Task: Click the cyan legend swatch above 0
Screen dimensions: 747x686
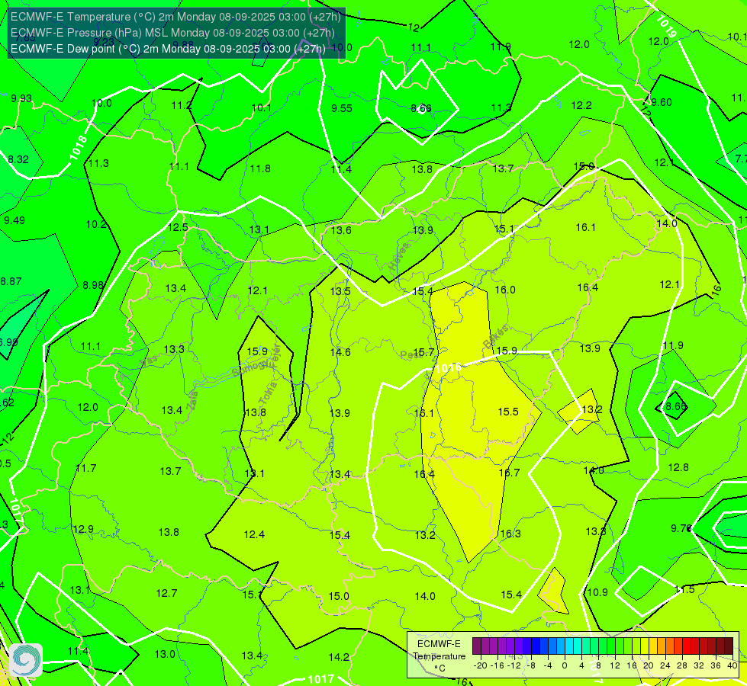Action: 568,646
